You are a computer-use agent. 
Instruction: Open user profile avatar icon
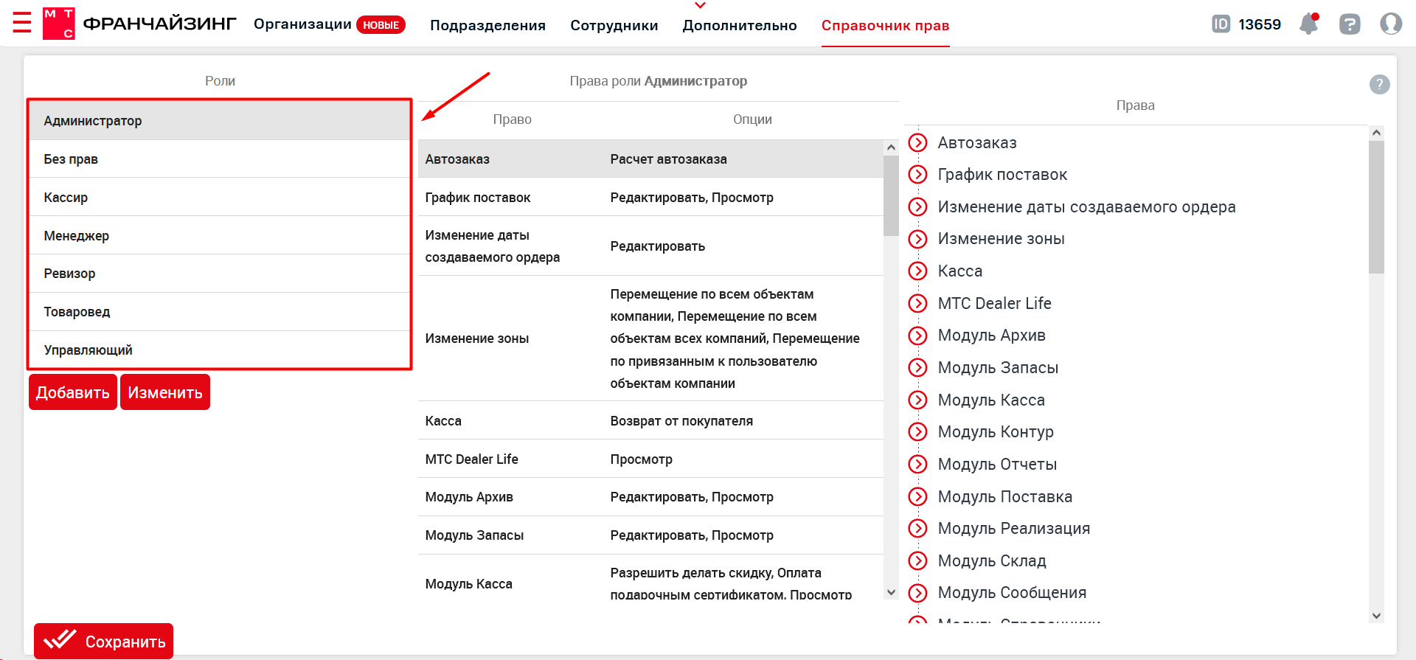click(x=1391, y=24)
